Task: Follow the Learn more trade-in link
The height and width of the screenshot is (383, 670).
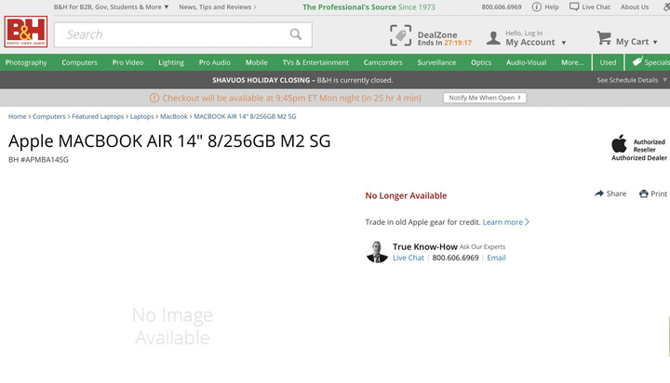Action: point(504,222)
